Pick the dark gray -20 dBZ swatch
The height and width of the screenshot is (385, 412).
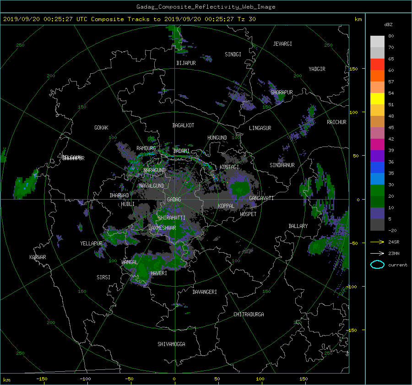point(377,224)
